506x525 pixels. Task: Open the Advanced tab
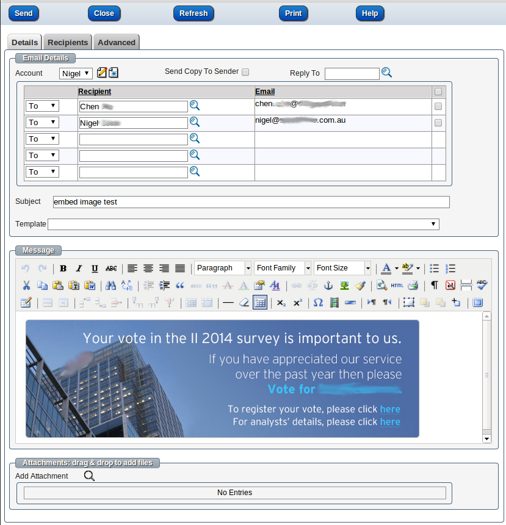pos(117,42)
